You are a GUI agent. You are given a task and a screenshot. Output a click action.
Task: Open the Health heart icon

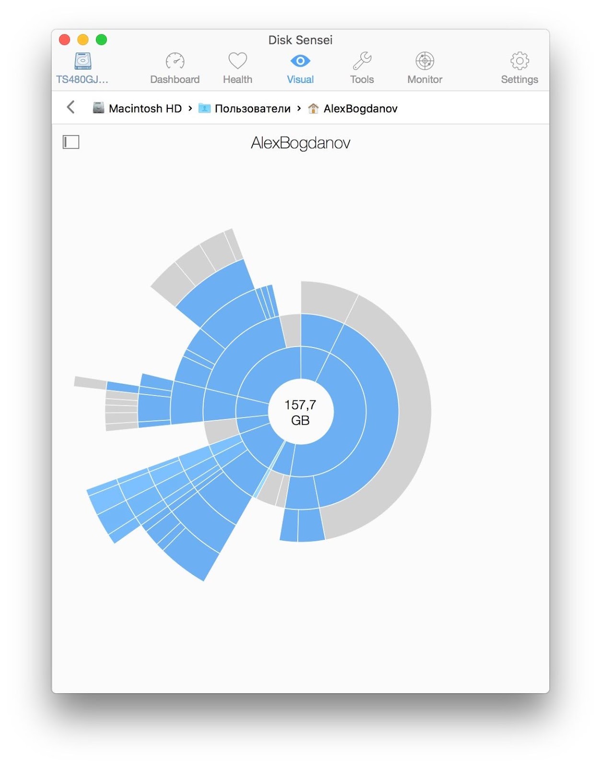pyautogui.click(x=237, y=61)
